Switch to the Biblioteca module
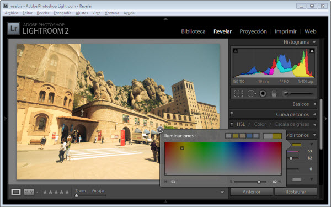Screen dimensions: 331x207 [x=193, y=31]
